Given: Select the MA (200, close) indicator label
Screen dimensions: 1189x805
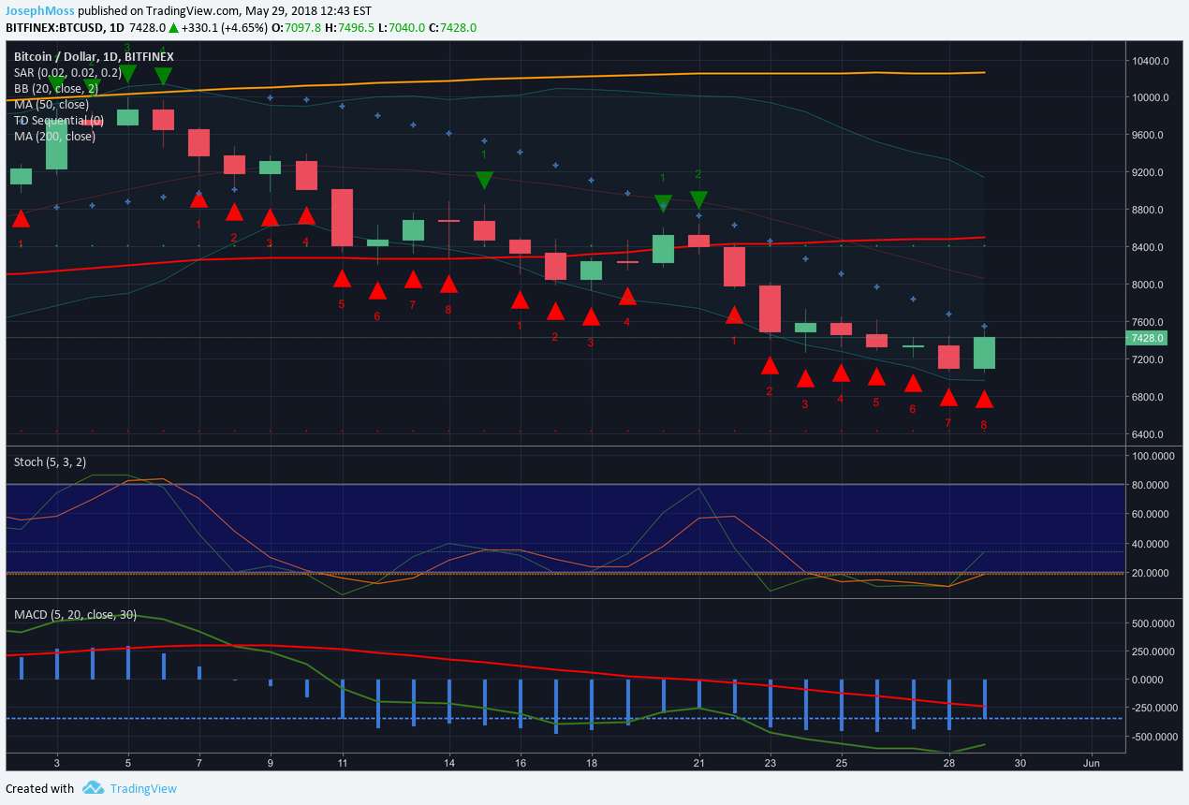Looking at the screenshot, I should click(x=54, y=136).
